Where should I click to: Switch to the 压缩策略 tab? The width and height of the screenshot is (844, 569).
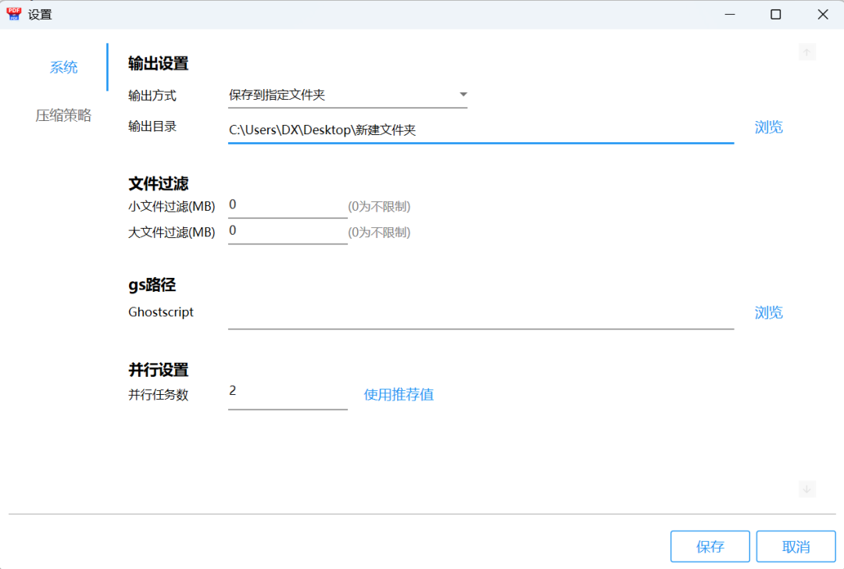click(63, 115)
